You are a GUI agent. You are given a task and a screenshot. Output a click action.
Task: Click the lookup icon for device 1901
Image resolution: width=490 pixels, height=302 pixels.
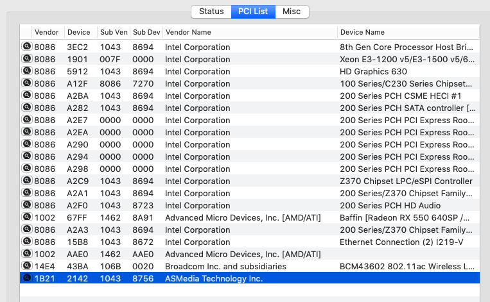tap(27, 58)
